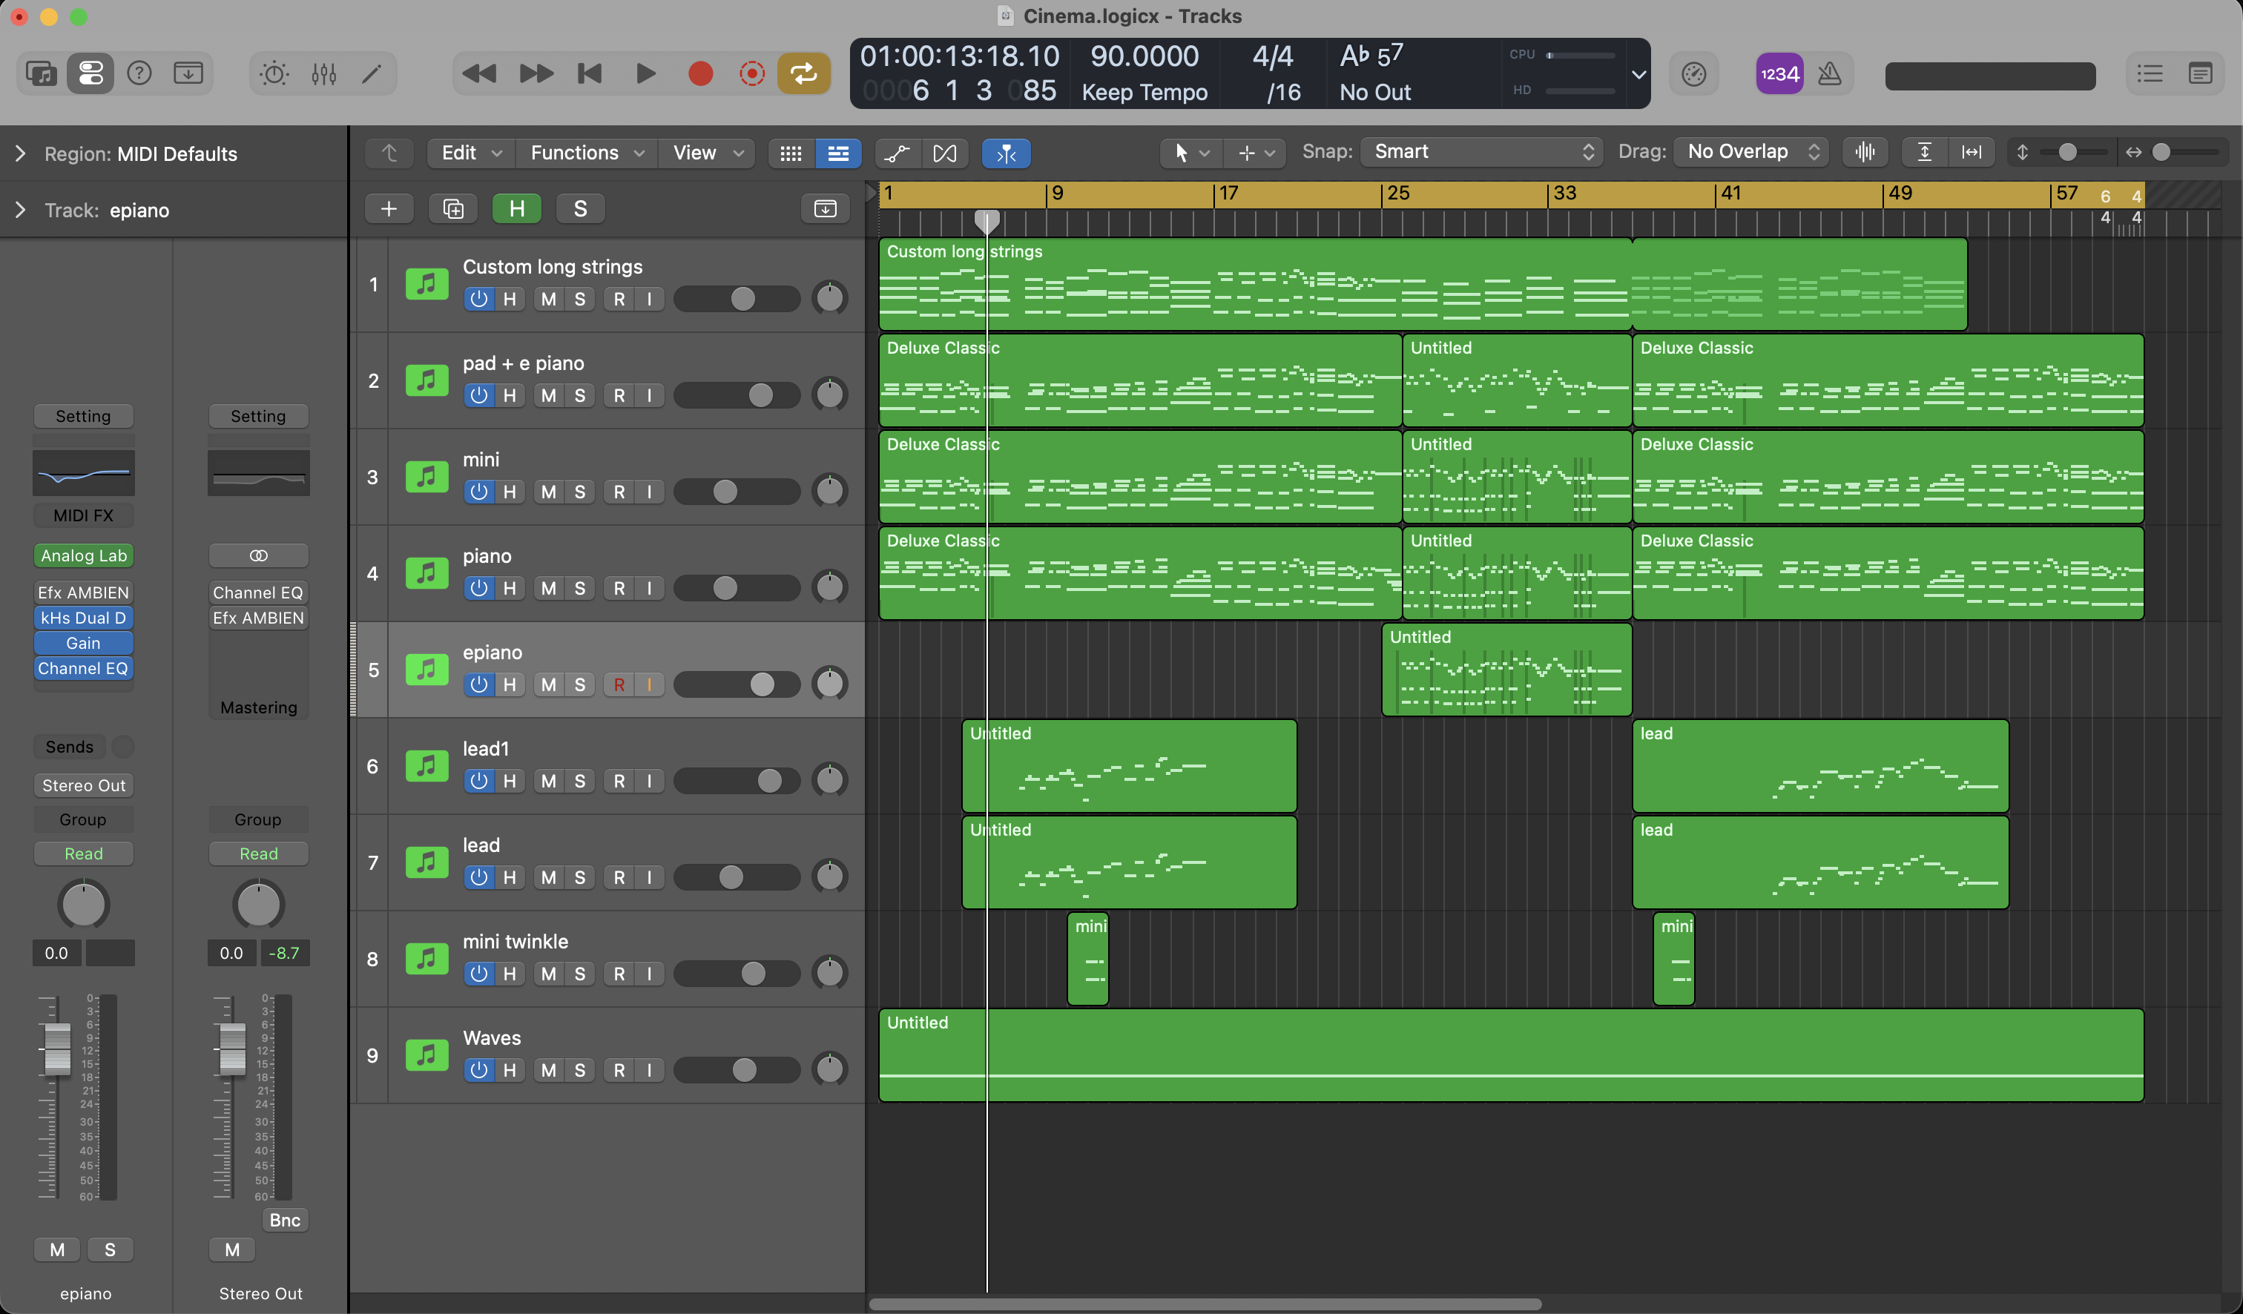Mute the Custom long strings track
The height and width of the screenshot is (1314, 2243).
tap(548, 300)
